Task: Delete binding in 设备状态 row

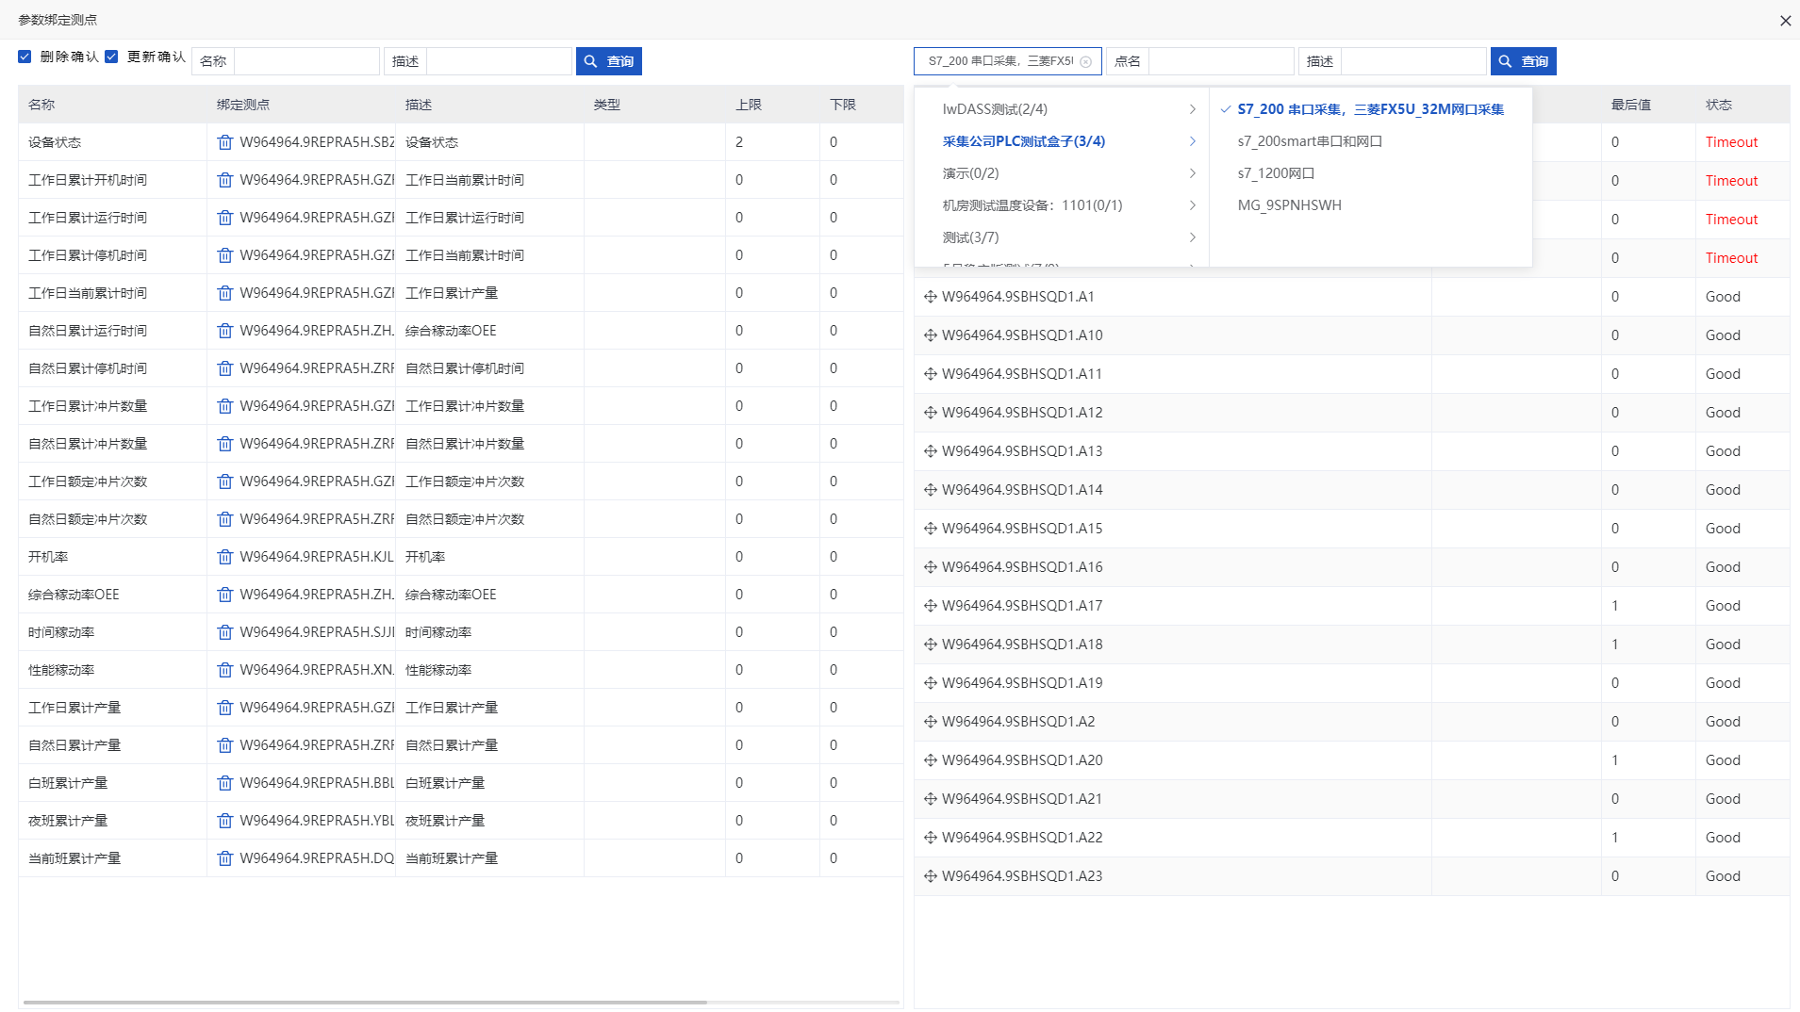Action: (224, 142)
